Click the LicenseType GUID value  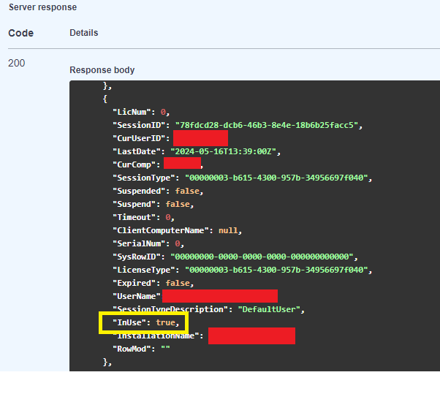coord(276,270)
